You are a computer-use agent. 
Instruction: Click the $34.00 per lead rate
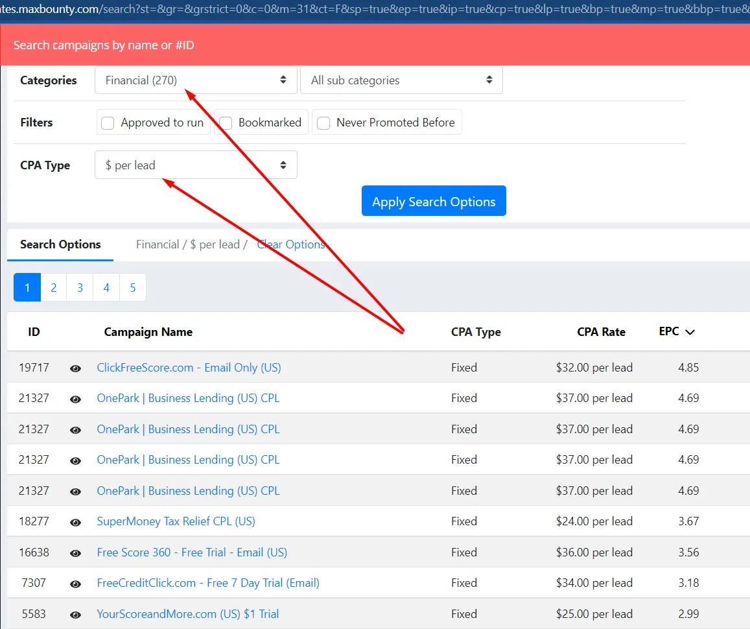pyautogui.click(x=594, y=583)
